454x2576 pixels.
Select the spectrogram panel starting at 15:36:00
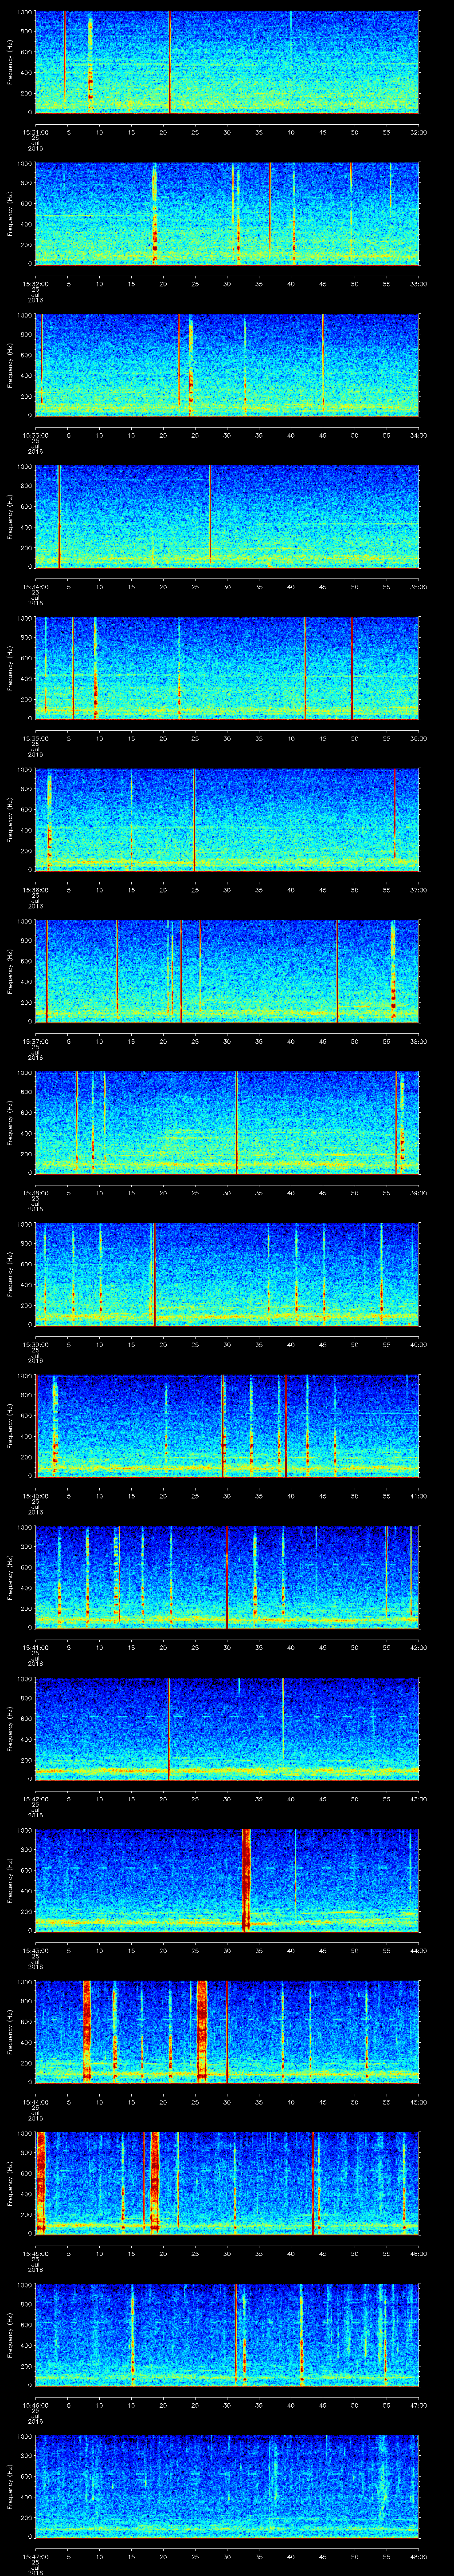click(x=227, y=820)
